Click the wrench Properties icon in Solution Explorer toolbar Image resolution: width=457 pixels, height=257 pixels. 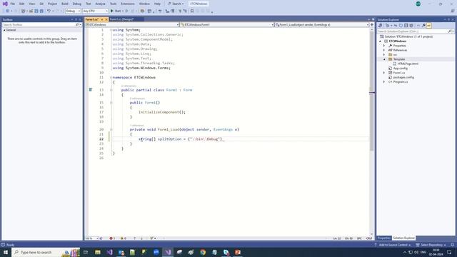[423, 26]
